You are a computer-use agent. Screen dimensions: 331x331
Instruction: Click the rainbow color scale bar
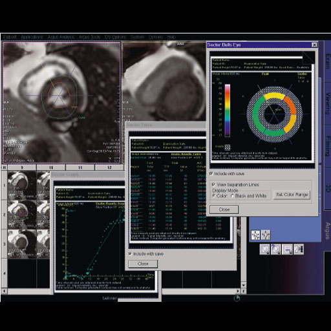(228, 111)
